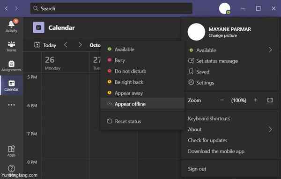281x179 pixels.
Task: Click Download the mobile app
Action: click(216, 151)
